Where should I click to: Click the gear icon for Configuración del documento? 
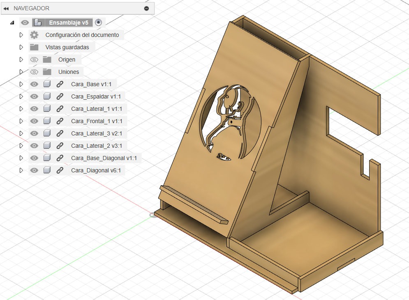pos(34,35)
